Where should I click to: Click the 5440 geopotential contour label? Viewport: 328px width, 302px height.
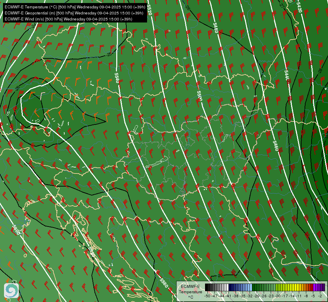tap(286, 75)
